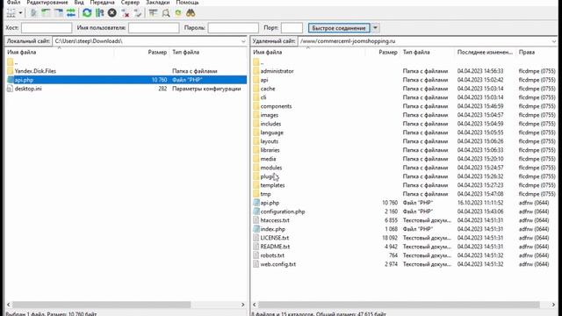
Task: Click the libraries folder icon
Action: tap(256, 150)
